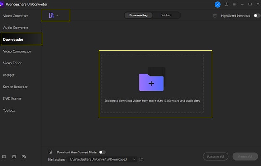
Task: Close the UniConverter window
Action: (258, 4)
